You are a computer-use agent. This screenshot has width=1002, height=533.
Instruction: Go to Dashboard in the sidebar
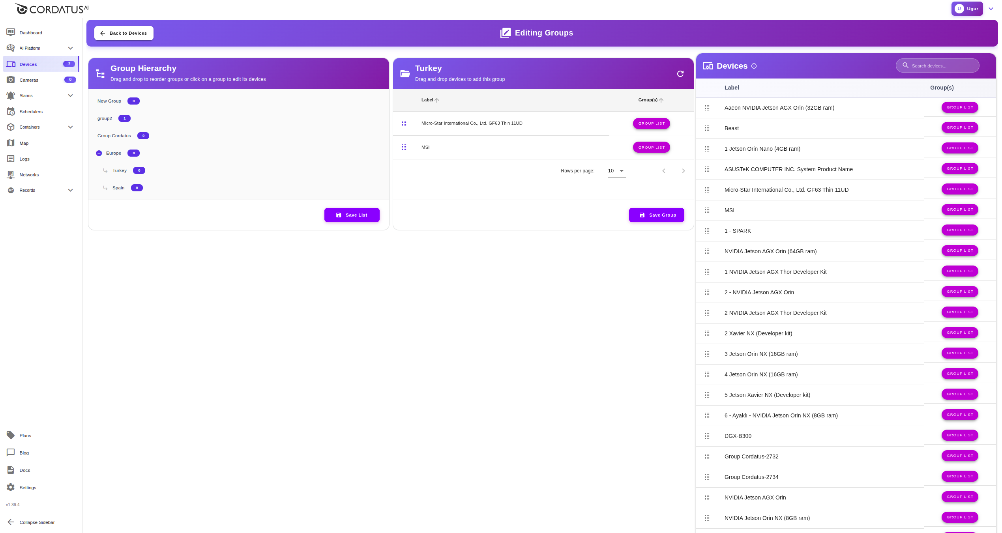[30, 33]
